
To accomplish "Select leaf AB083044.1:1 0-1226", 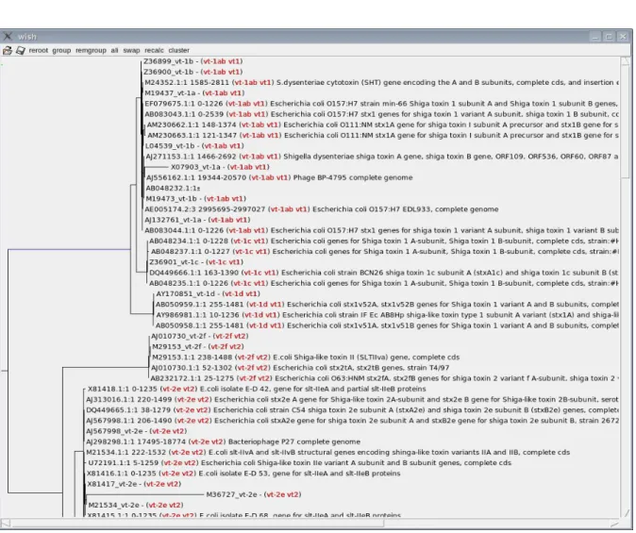I will click(184, 230).
